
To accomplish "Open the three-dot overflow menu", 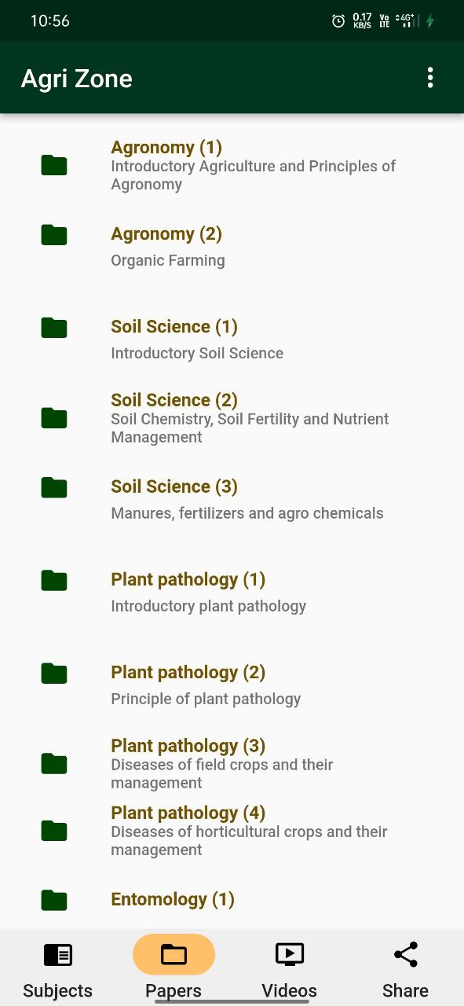I will click(x=429, y=78).
